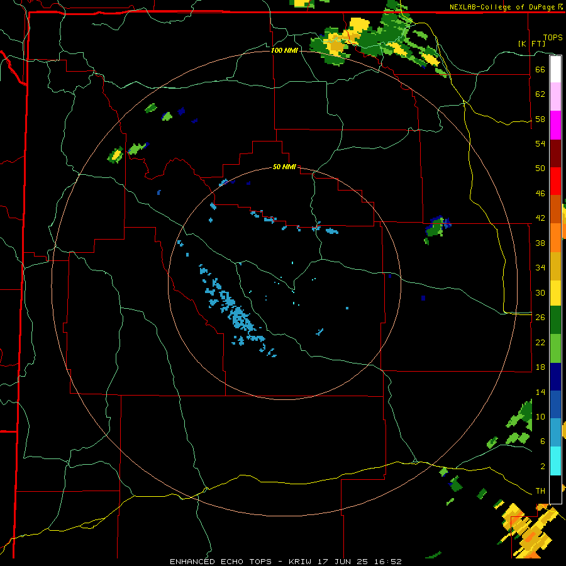Screen dimensions: 566x566
Task: Click the bright red legend swatch
Action: (555, 181)
